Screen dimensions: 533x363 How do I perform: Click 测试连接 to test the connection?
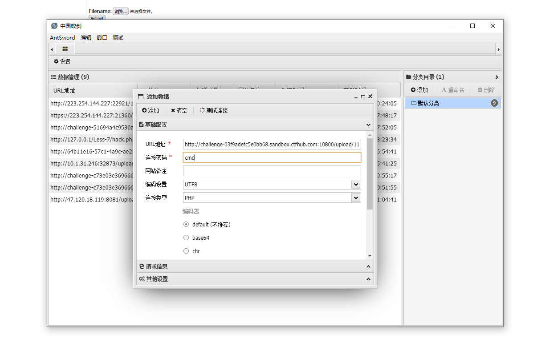pyautogui.click(x=214, y=110)
